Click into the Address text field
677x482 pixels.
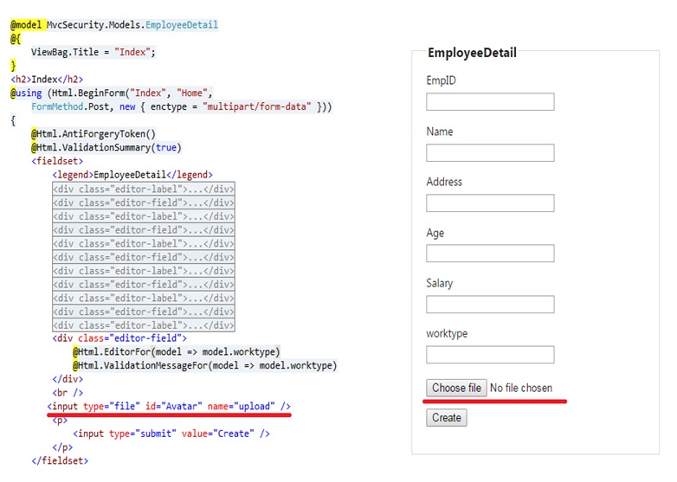(490, 202)
